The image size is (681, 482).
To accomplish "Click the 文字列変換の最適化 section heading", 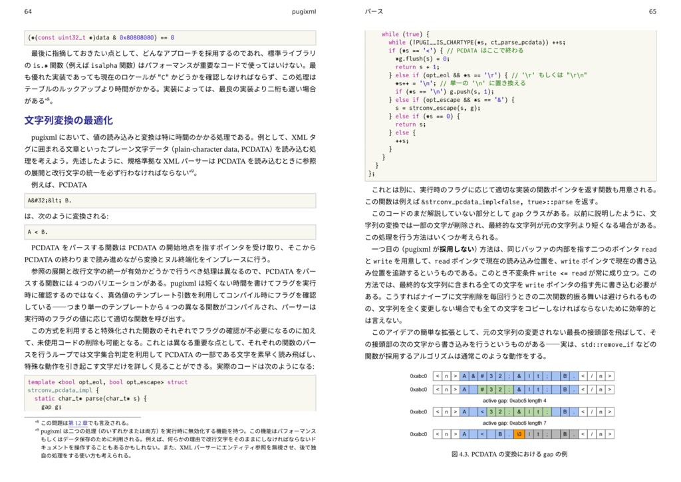I will tap(68, 120).
